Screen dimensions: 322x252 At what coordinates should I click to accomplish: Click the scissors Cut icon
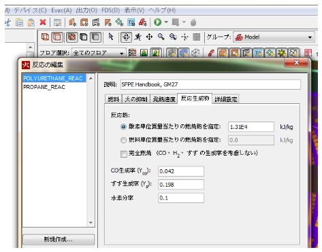[x=7, y=22]
